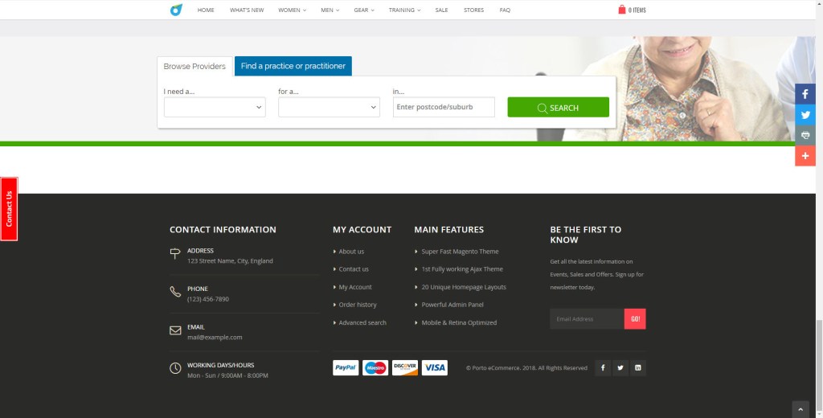Click the back-to-top arrow button

[x=800, y=409]
